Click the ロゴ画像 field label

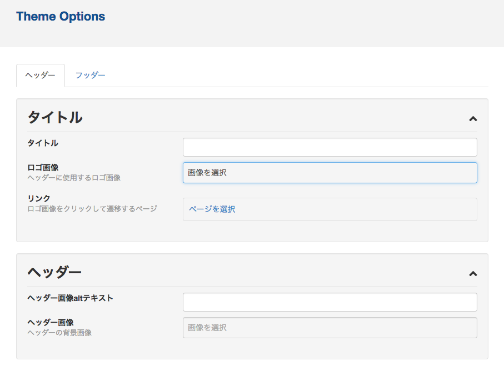[43, 167]
